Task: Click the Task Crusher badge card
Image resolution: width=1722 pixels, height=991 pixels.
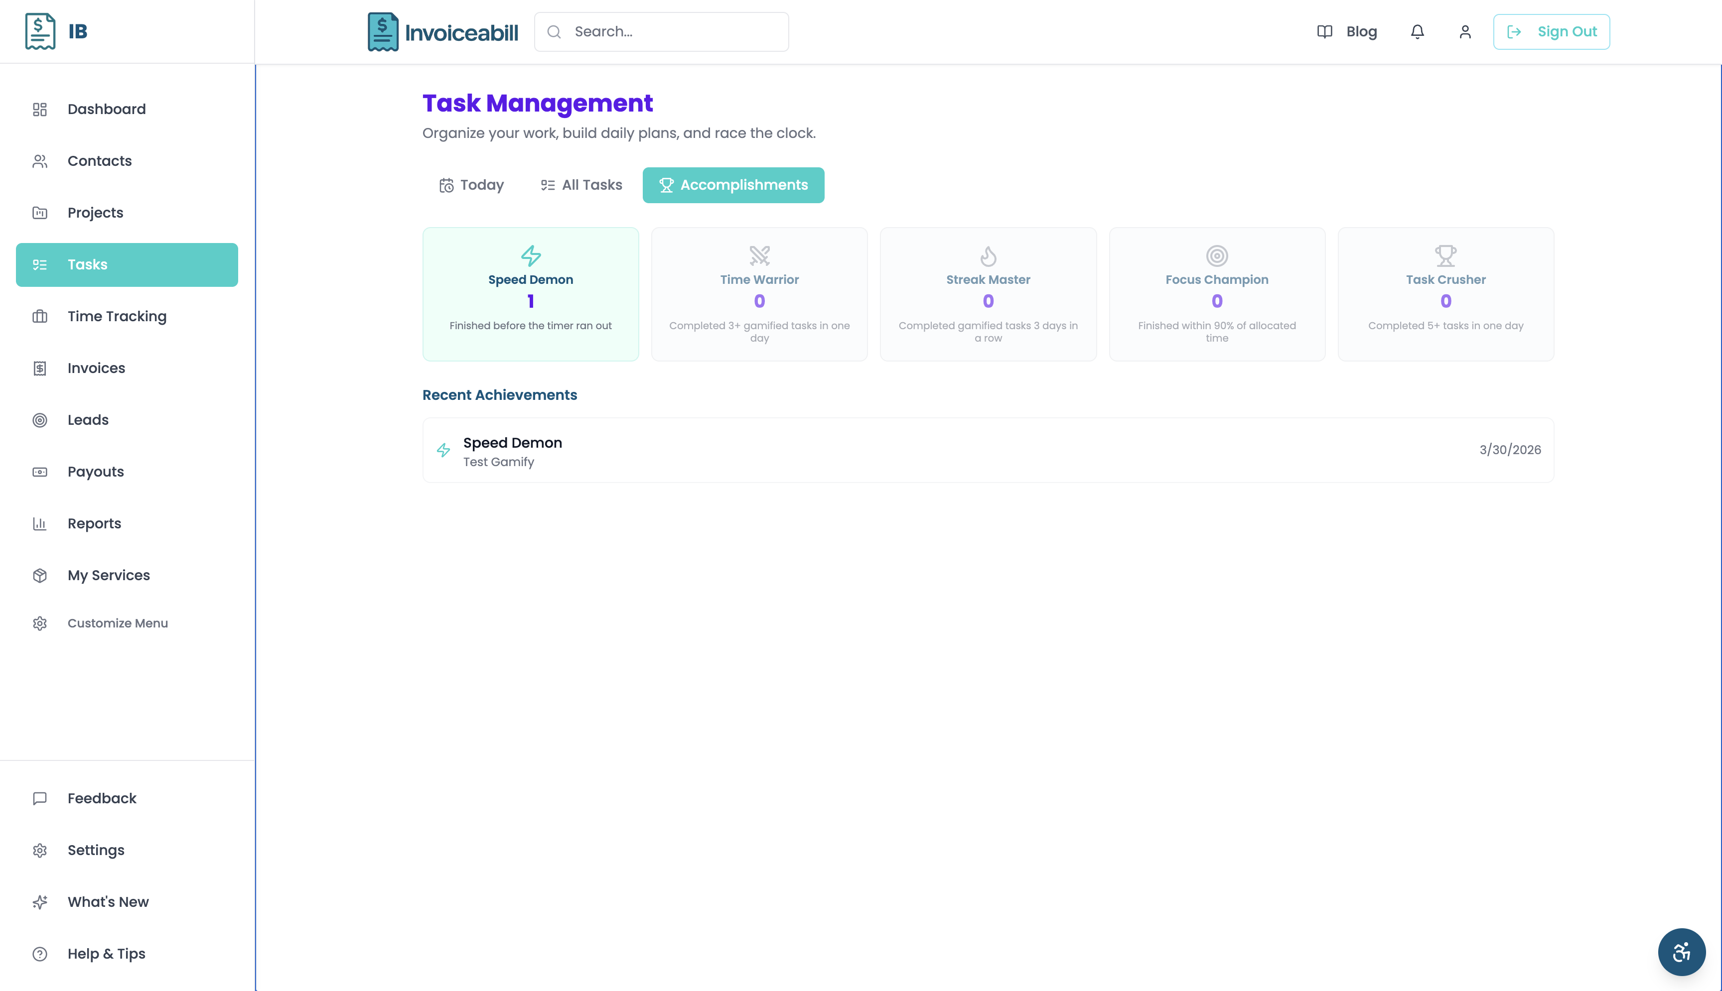Action: coord(1445,294)
